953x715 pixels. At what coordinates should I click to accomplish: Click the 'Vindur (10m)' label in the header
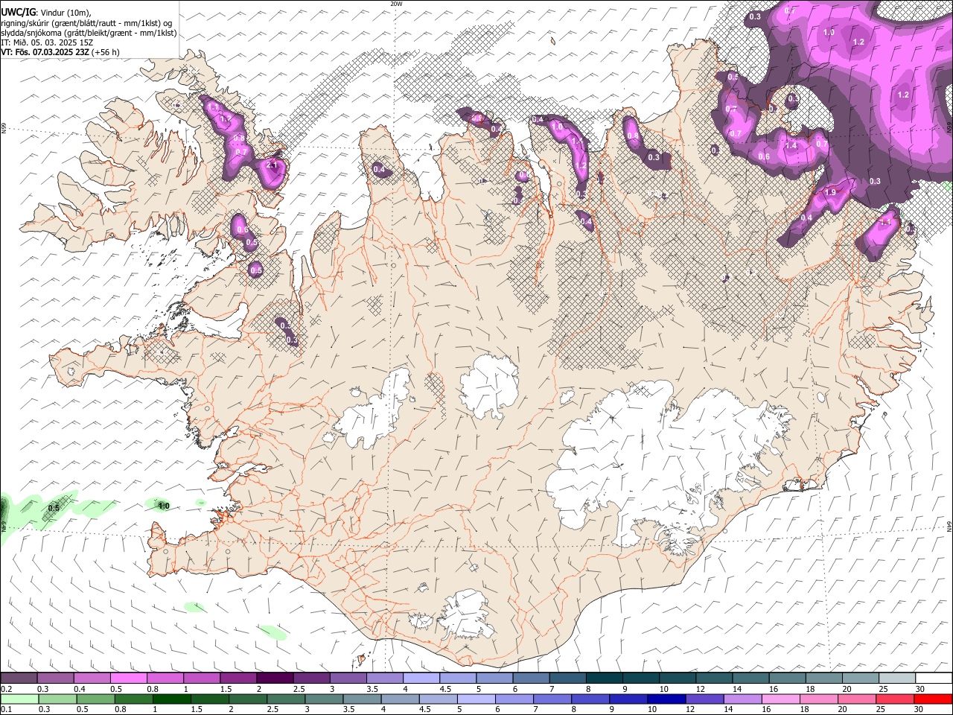[x=65, y=13]
